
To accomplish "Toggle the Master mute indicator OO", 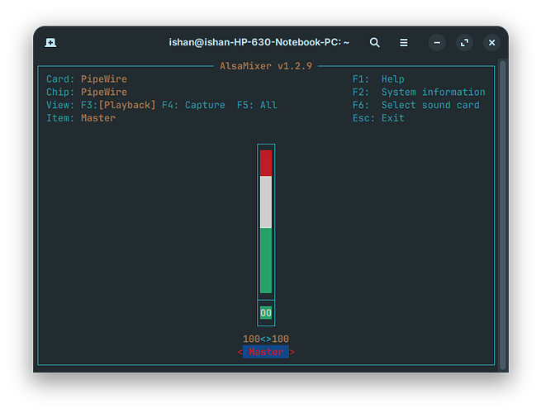I will [266, 313].
